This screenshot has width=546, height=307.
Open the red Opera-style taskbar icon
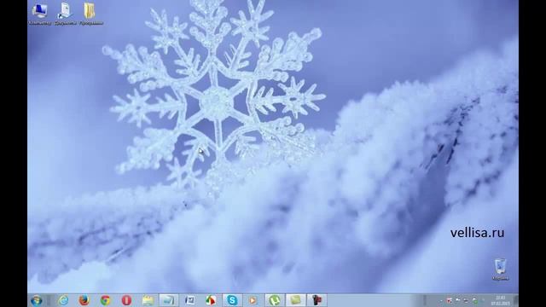126,300
